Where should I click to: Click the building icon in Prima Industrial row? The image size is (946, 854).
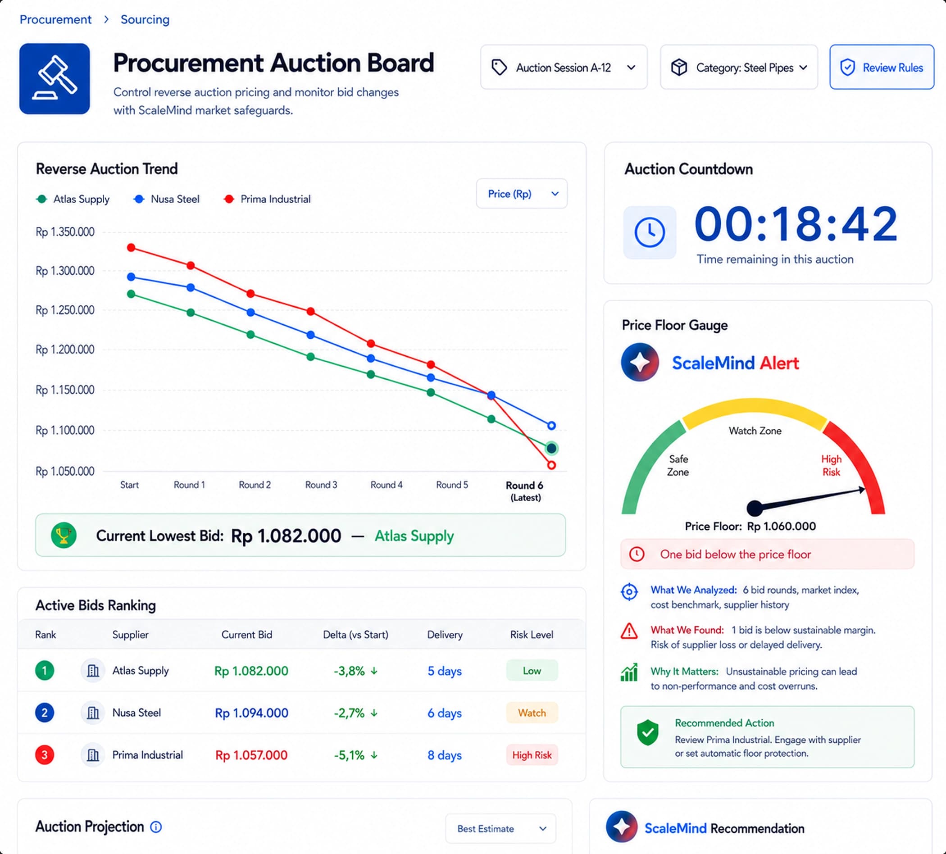coord(93,755)
